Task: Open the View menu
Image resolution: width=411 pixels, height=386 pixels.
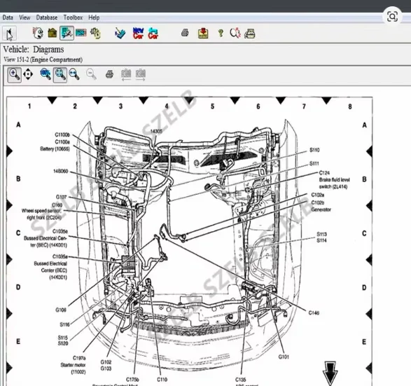Action: [x=25, y=18]
